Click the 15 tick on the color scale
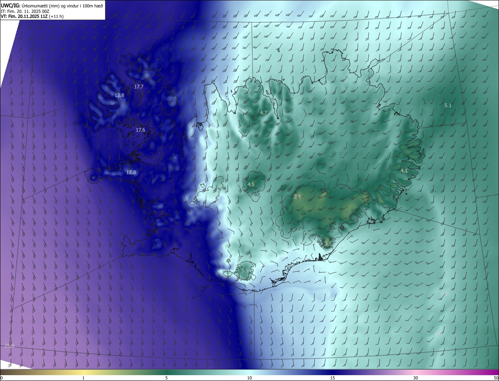This screenshot has height=381, width=499. [x=333, y=378]
